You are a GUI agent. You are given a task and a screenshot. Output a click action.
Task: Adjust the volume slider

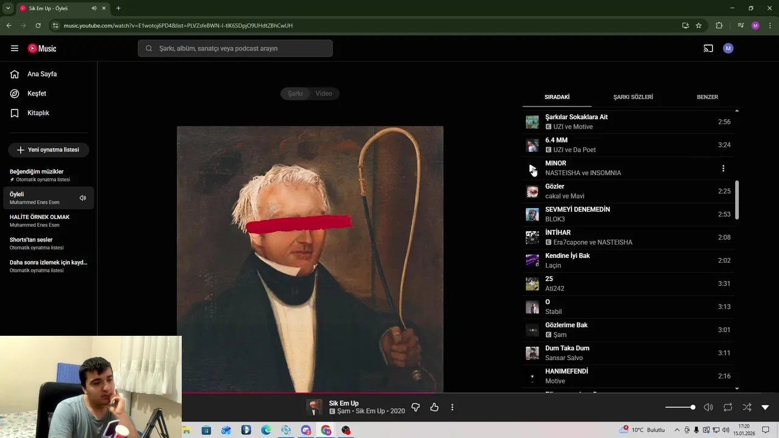[680, 408]
